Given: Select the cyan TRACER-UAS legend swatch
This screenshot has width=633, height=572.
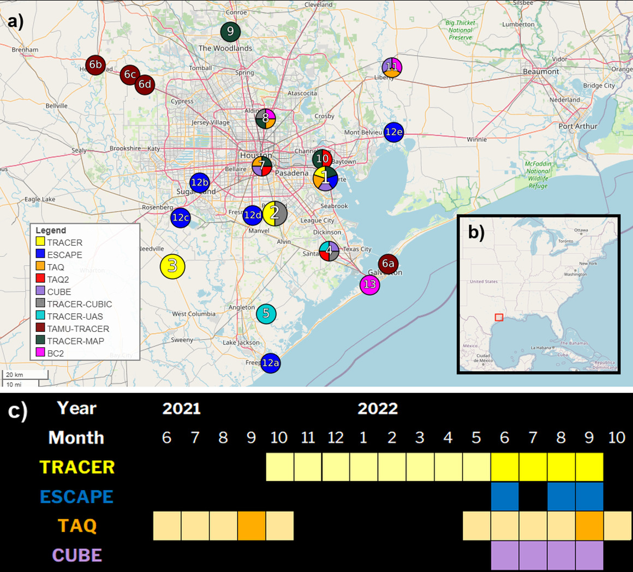Looking at the screenshot, I should pos(40,317).
